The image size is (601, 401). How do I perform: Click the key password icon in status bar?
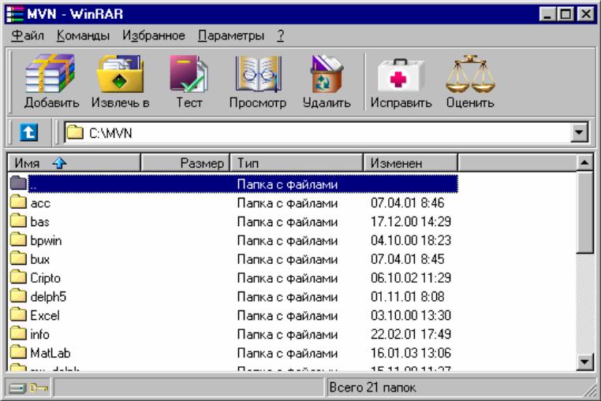[39, 388]
